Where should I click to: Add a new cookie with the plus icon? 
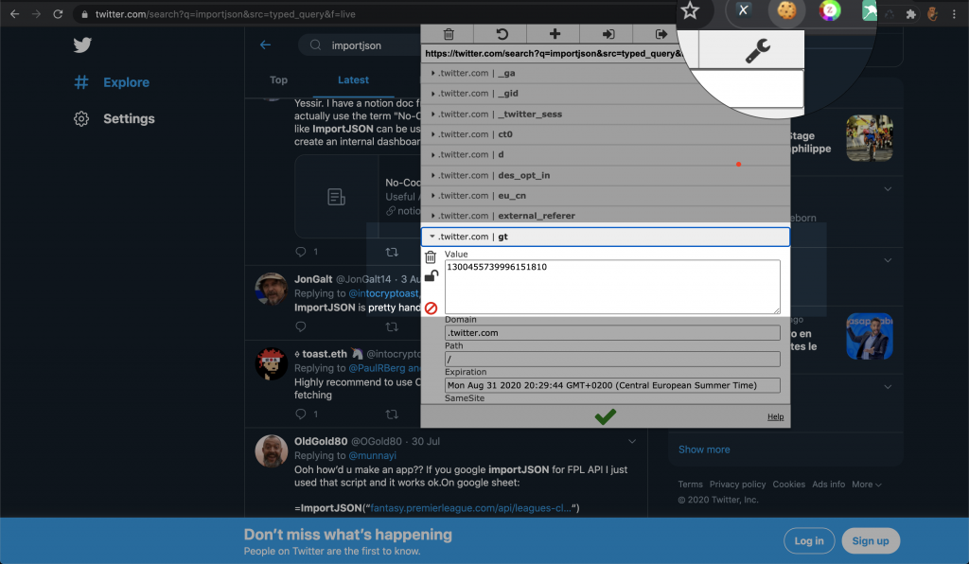click(x=555, y=34)
